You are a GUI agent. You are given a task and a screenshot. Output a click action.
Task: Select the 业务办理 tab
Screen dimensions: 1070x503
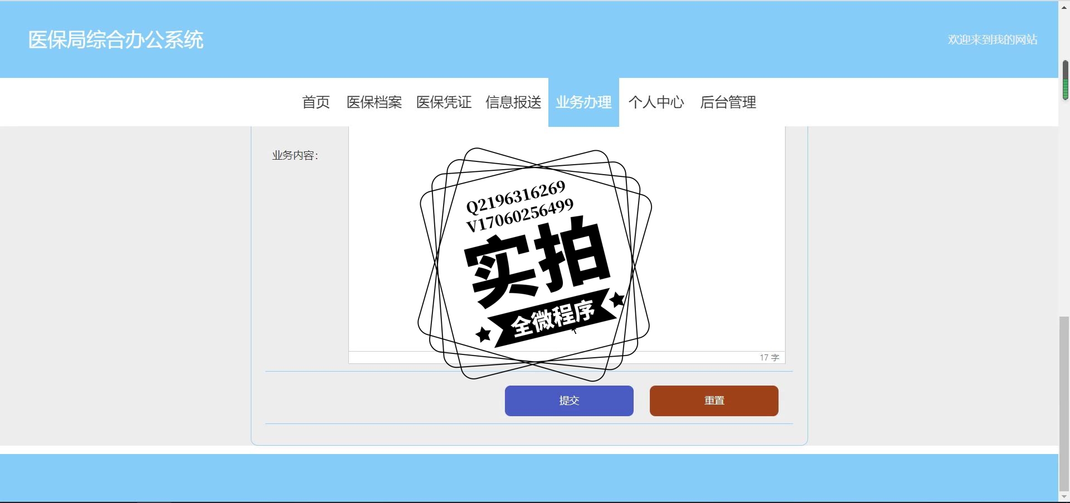(x=583, y=102)
